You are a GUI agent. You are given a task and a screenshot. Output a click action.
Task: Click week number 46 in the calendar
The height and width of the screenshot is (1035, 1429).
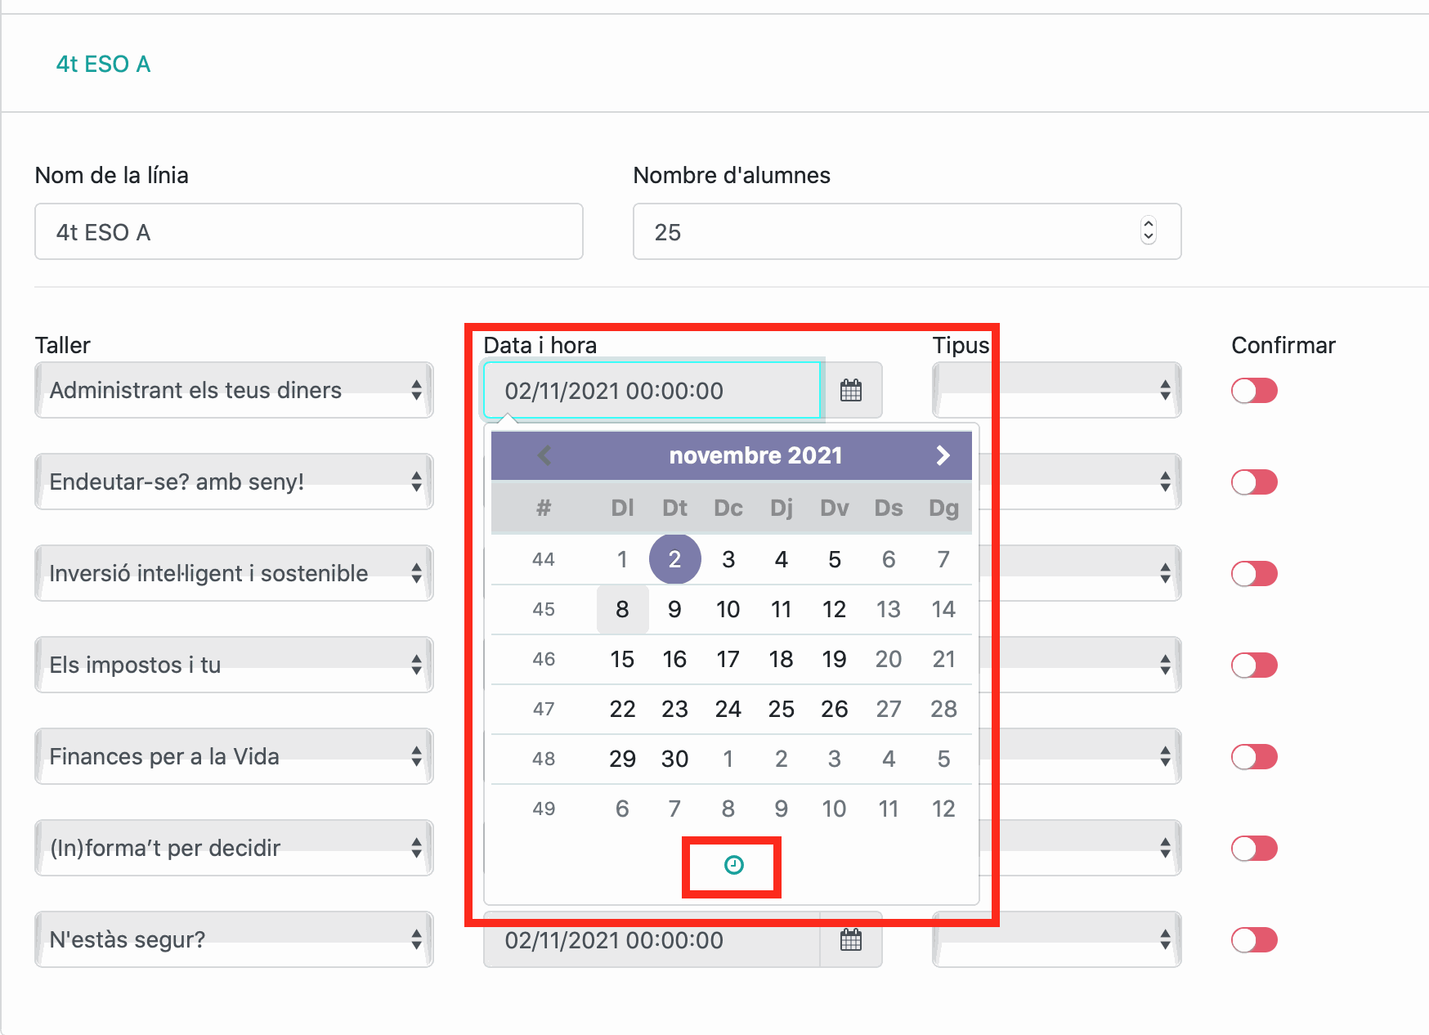[544, 659]
